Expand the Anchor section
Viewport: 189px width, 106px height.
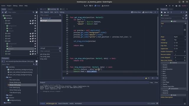click(x=165, y=65)
